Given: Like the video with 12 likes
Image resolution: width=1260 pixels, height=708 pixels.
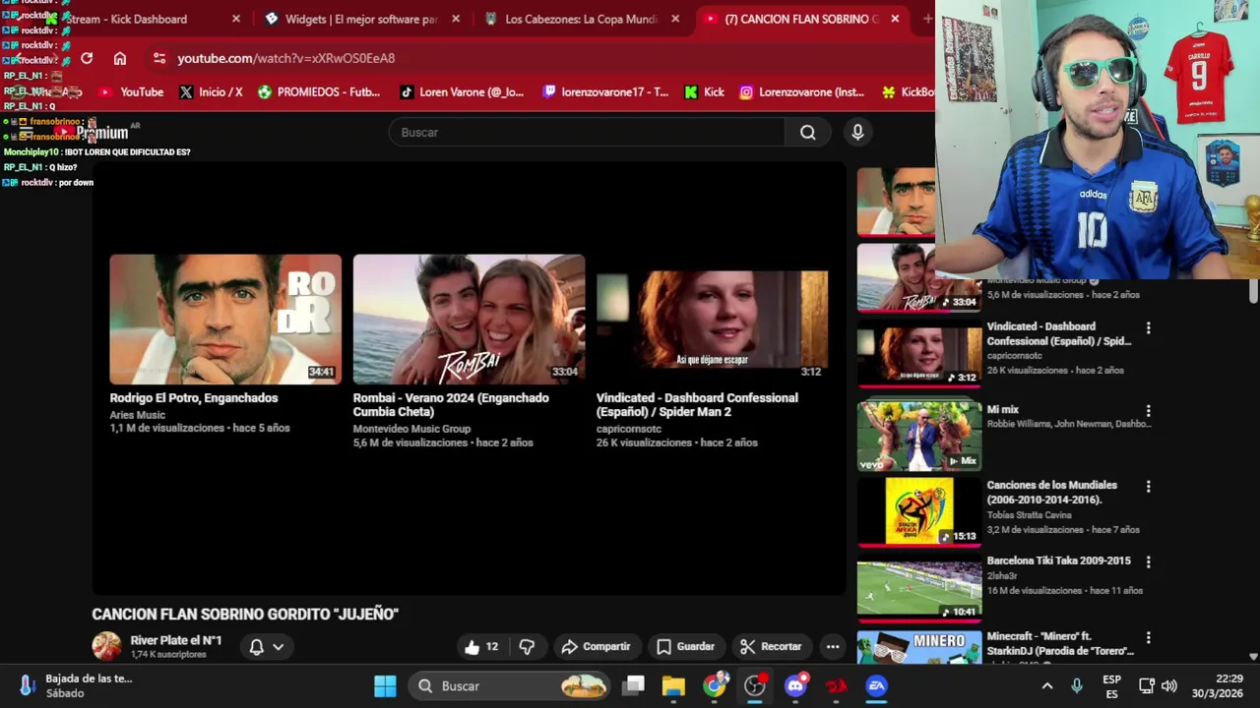Looking at the screenshot, I should 481,646.
